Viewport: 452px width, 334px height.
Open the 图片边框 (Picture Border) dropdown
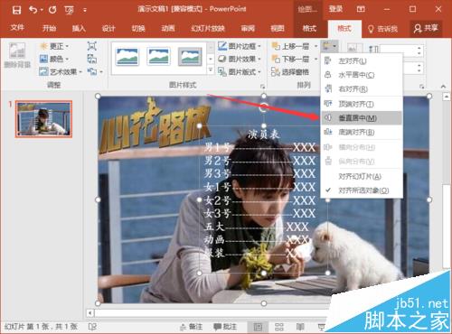pyautogui.click(x=239, y=46)
